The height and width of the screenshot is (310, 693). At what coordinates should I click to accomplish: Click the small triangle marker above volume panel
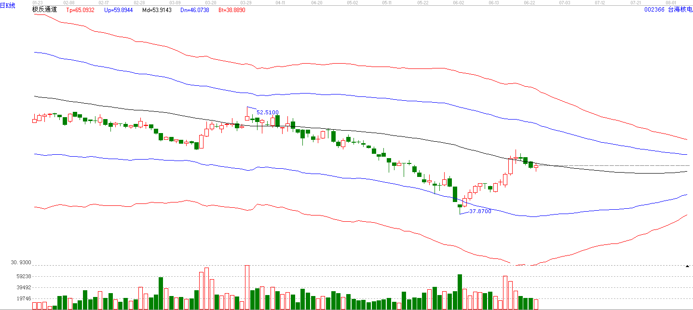687,266
